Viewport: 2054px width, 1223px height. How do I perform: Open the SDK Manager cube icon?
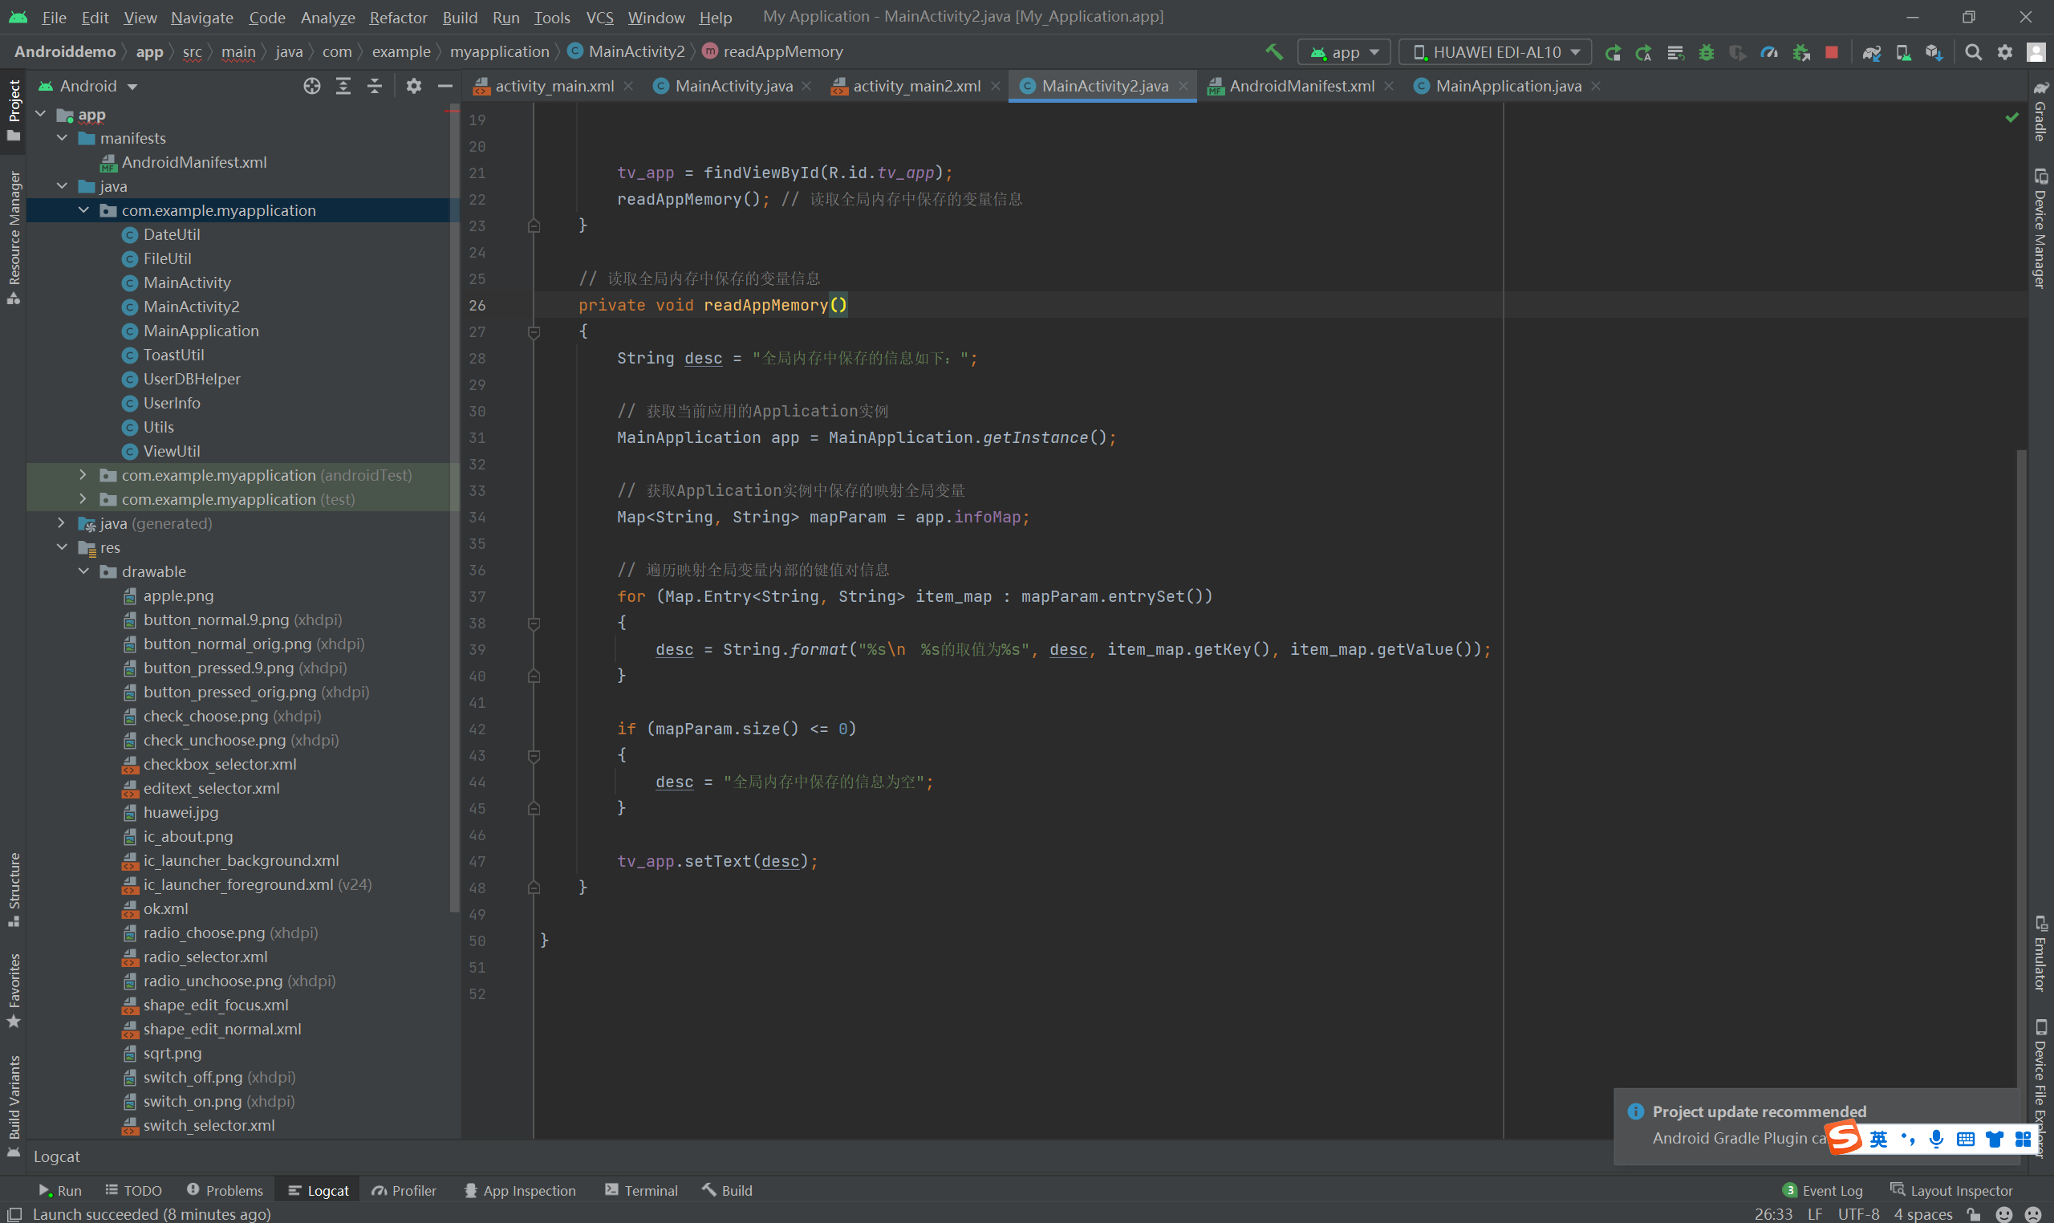coord(1934,52)
